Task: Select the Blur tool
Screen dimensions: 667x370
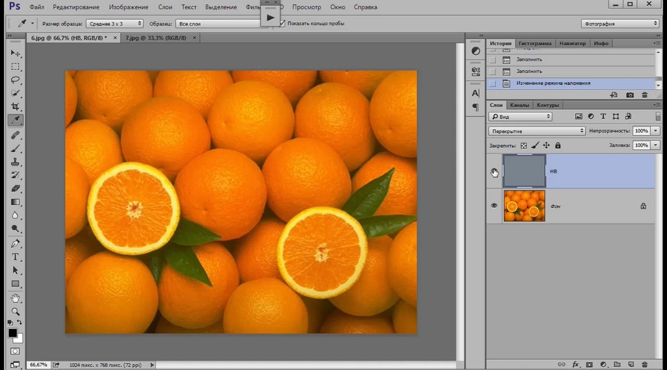Action: tap(15, 215)
